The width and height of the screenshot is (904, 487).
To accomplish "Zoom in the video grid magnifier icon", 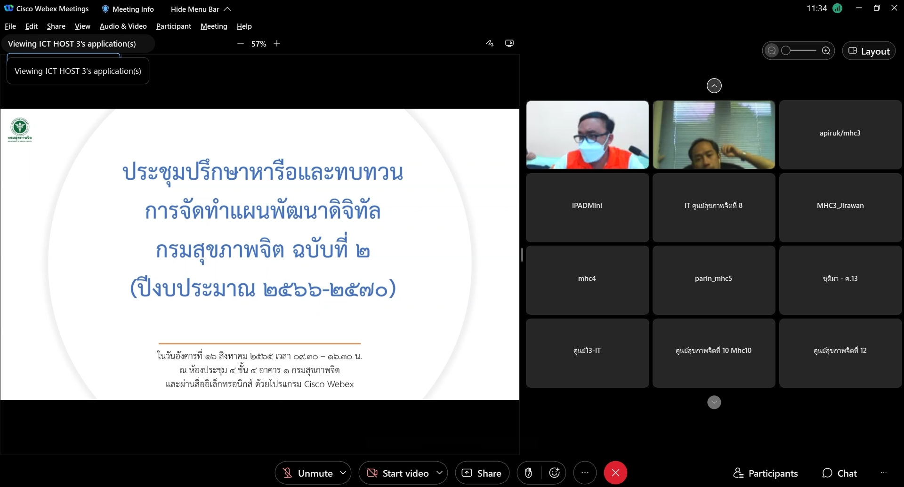I will tap(826, 51).
